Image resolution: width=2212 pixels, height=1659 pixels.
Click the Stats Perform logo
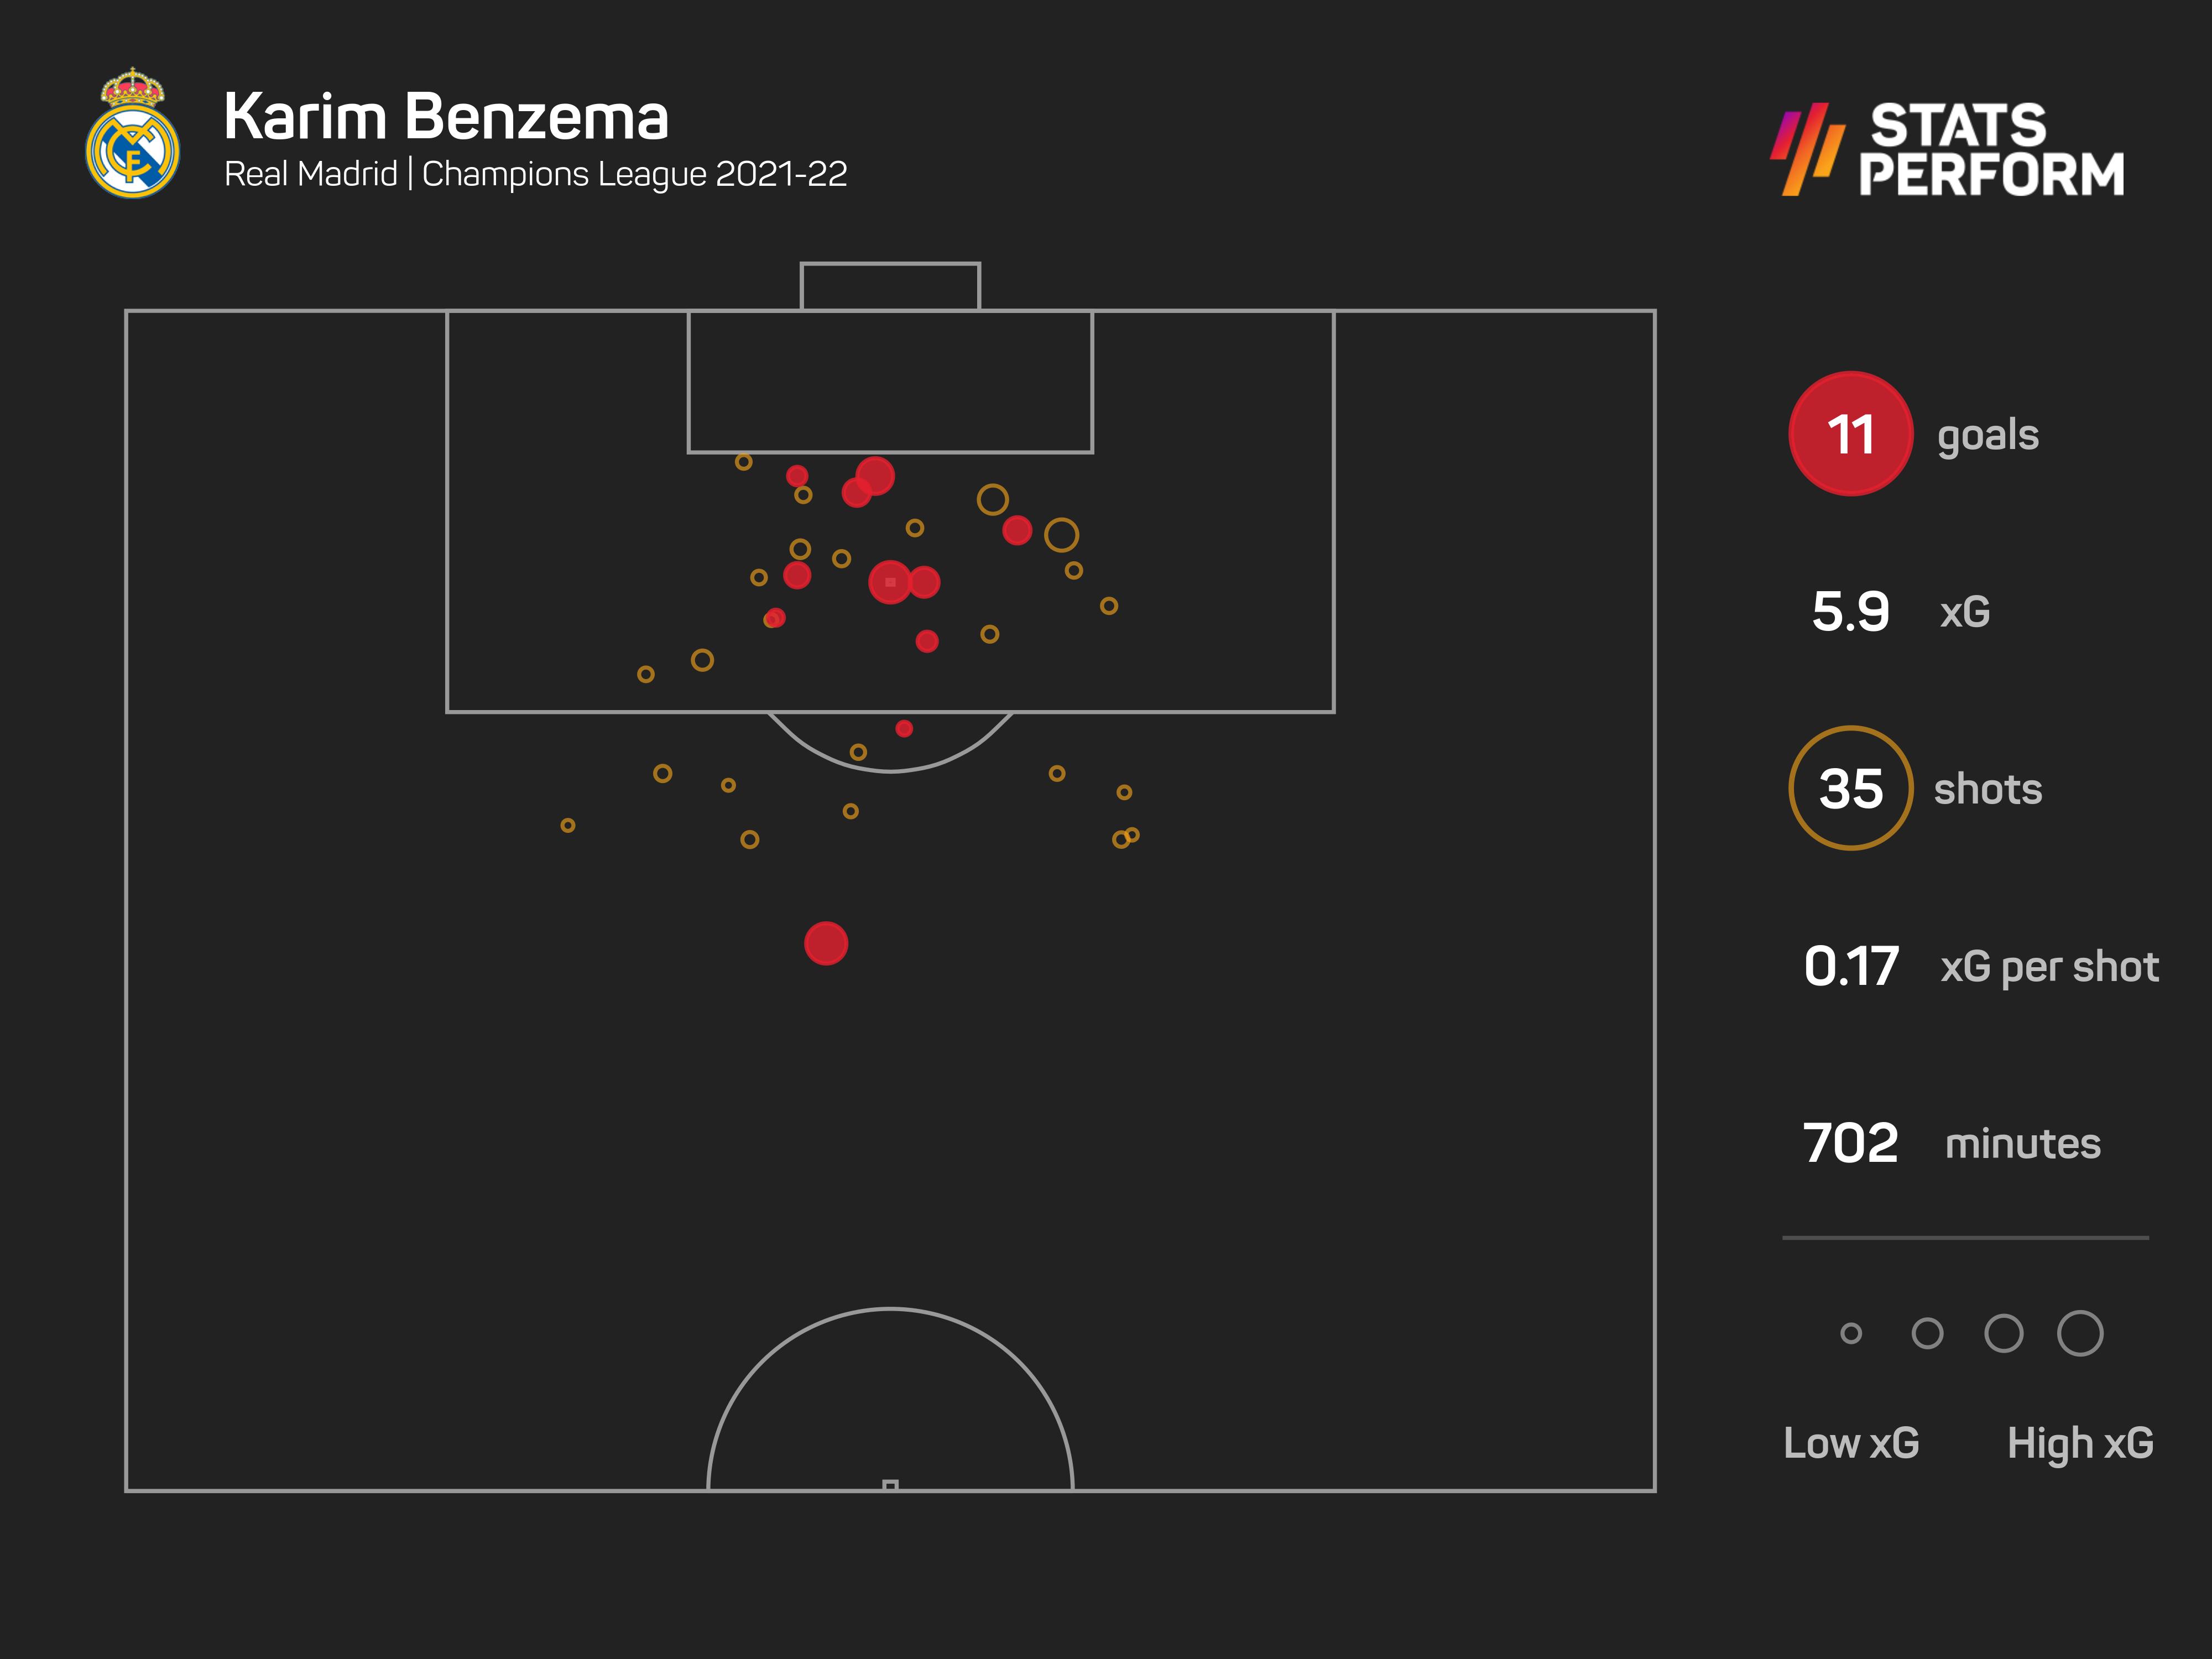point(1947,149)
